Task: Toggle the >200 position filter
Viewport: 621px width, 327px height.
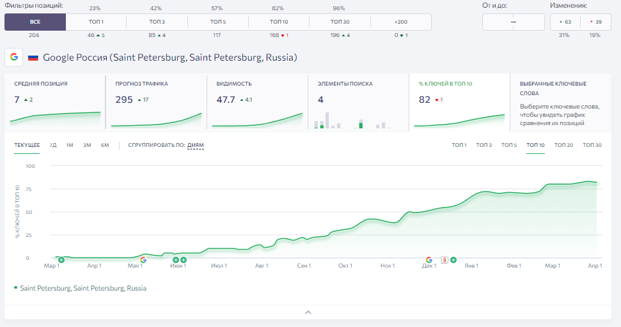Action: [x=401, y=22]
